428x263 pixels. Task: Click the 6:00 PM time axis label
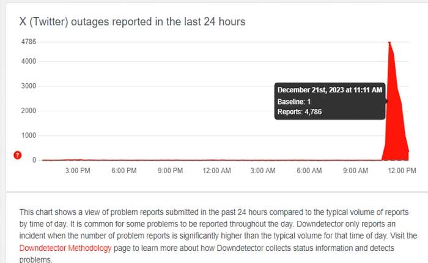(123, 171)
